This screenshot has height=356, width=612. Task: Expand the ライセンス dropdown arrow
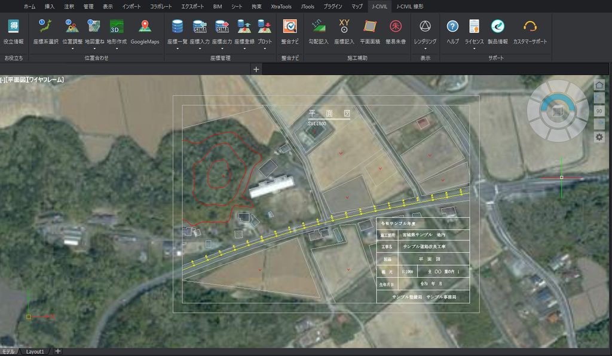(x=474, y=49)
